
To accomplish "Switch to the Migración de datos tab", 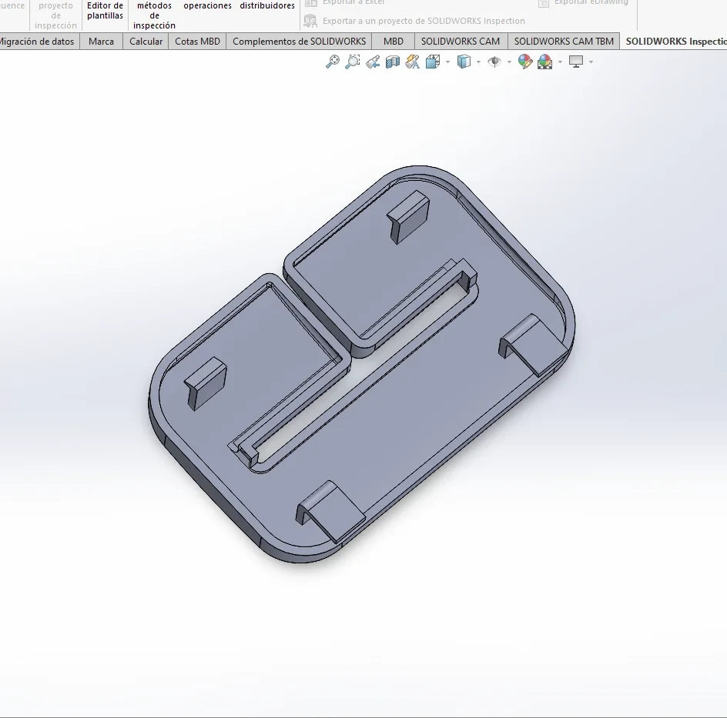I will coord(39,42).
